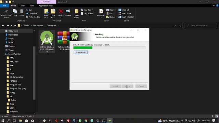Switch to the Share tab

click(23, 5)
